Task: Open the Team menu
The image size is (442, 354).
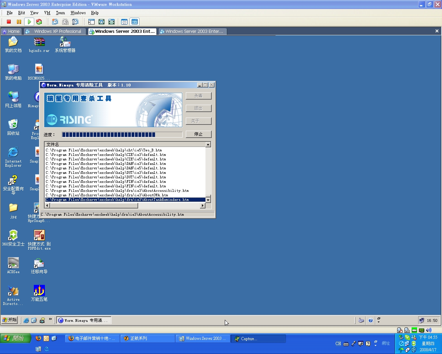Action: coord(60,13)
